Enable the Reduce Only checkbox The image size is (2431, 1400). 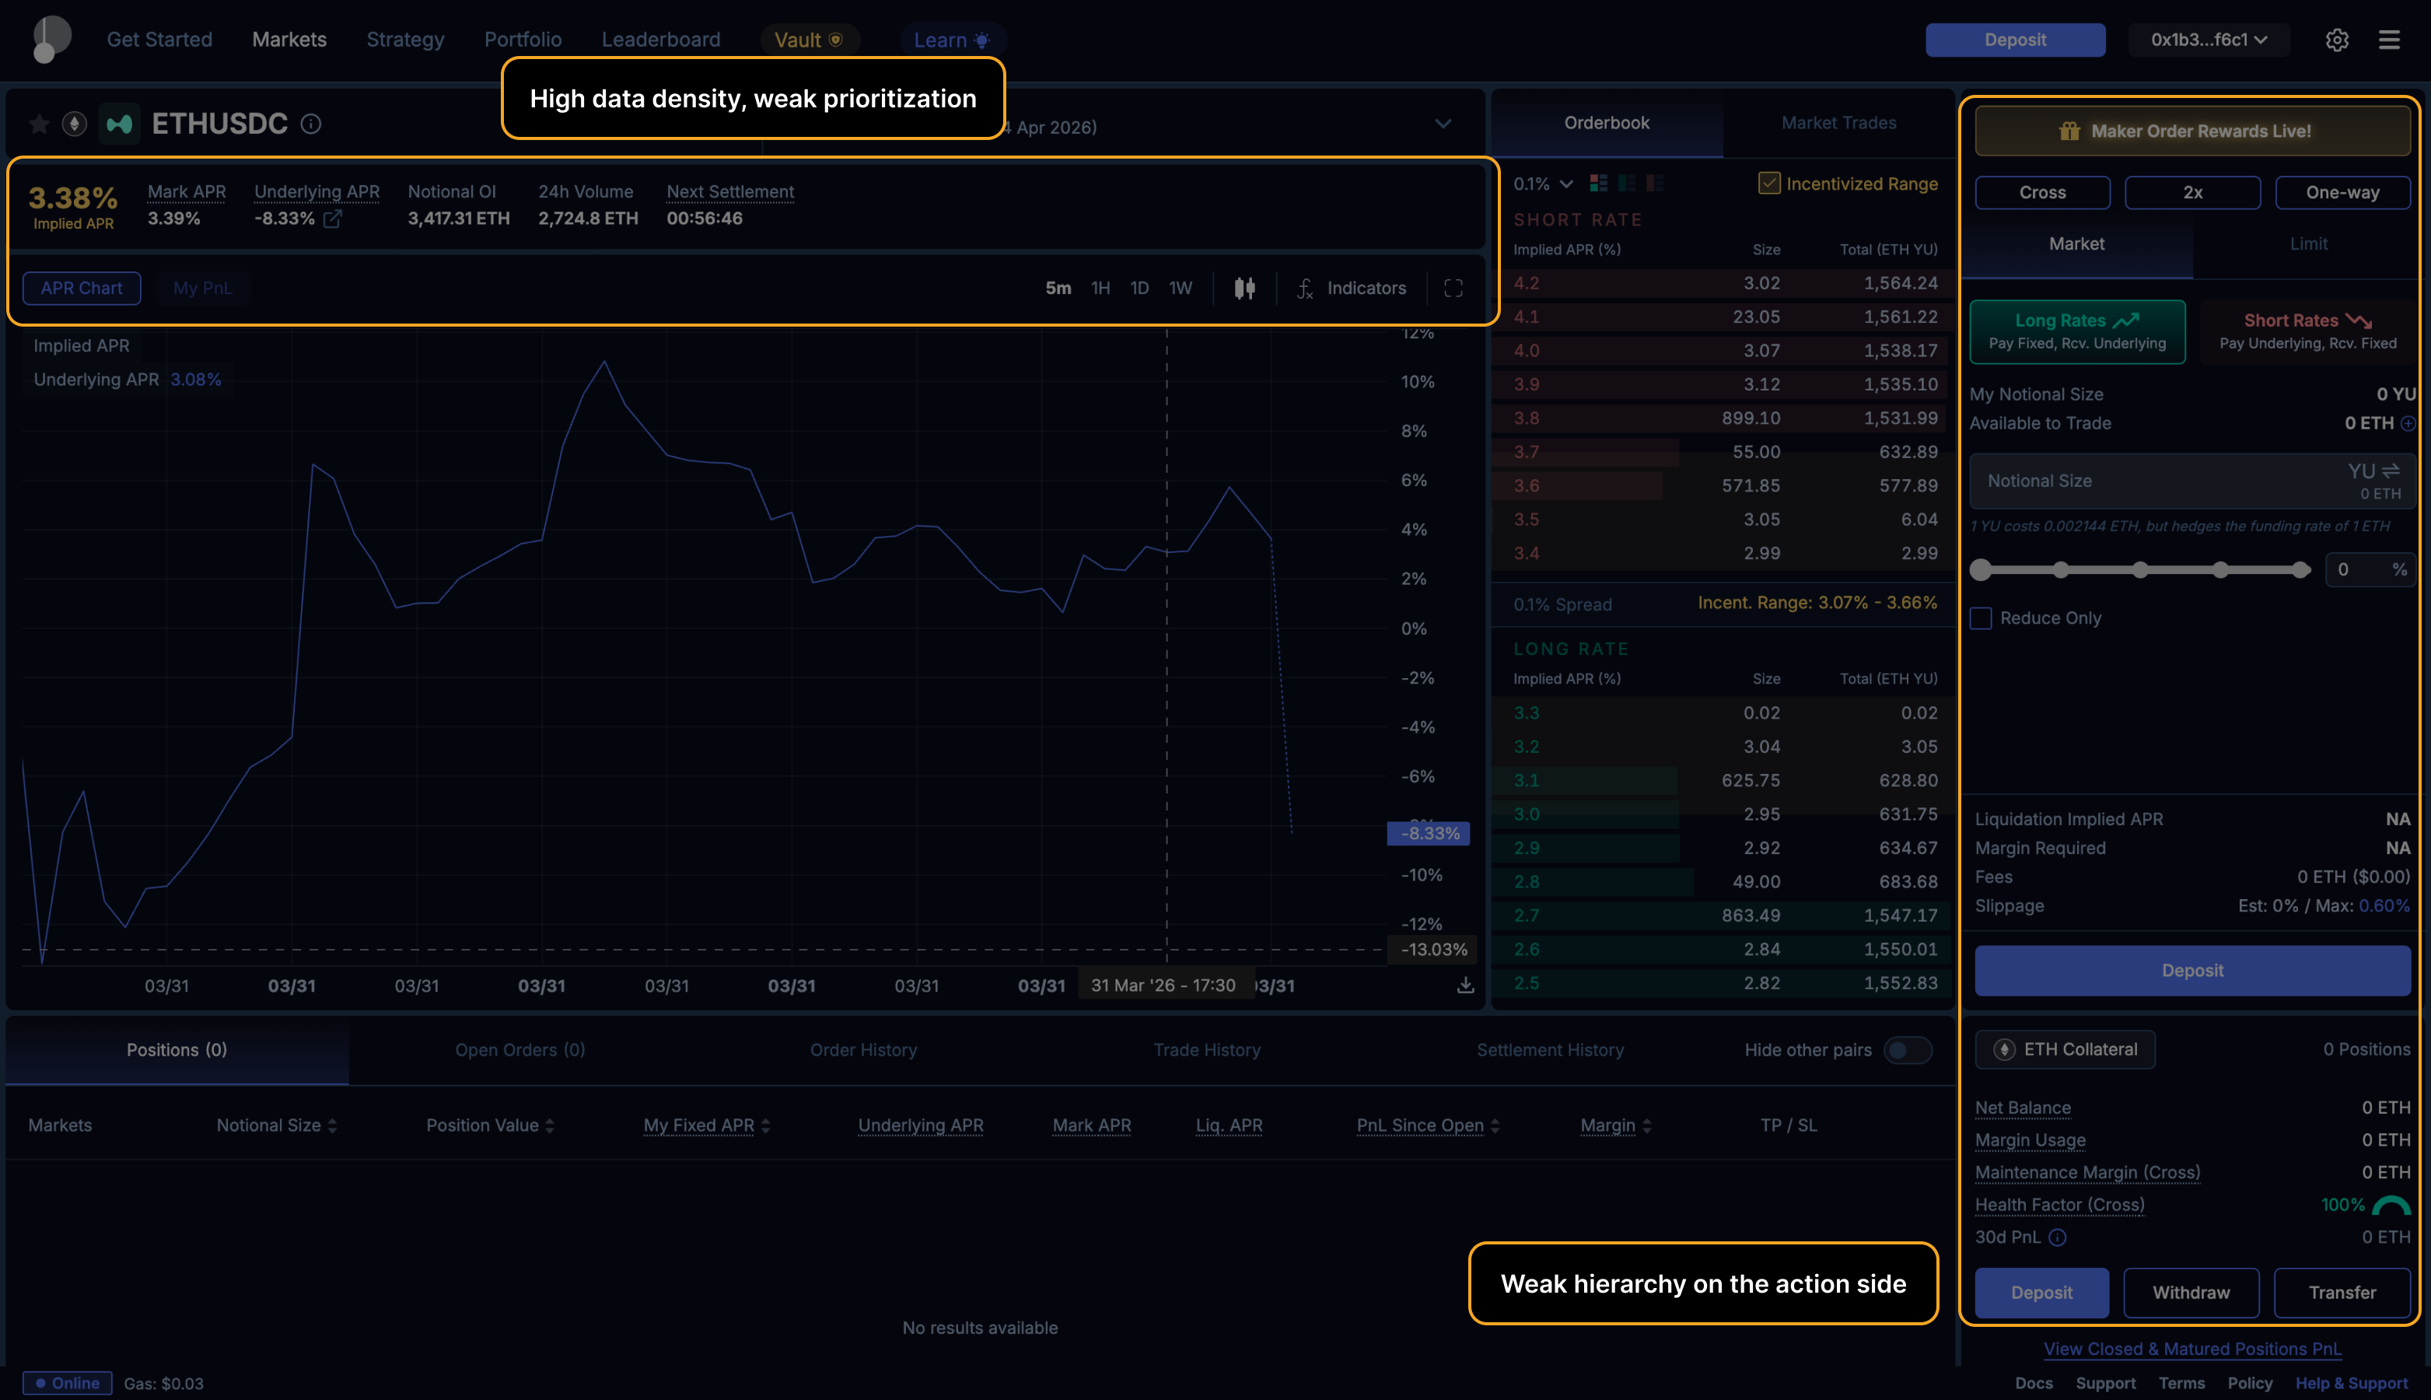pyautogui.click(x=1980, y=618)
